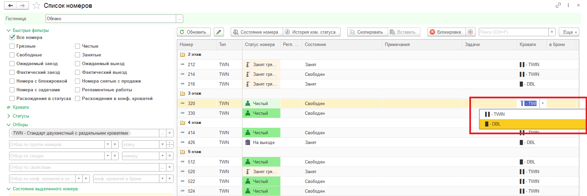The image size is (587, 196).
Task: Uncheck the 'Все номера' checkbox
Action: (12, 37)
